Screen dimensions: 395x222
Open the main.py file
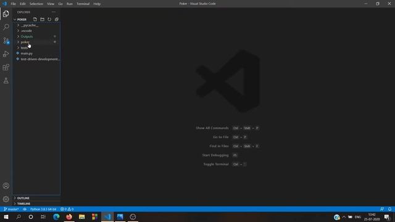[36, 54]
